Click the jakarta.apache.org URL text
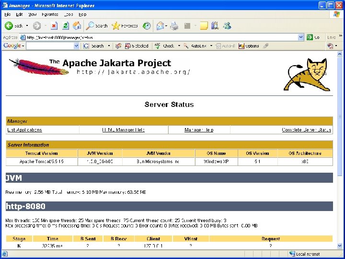Viewport: 345px width, 259px height. 133,72
